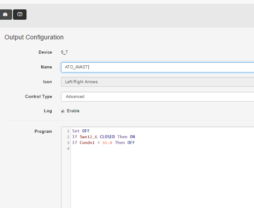
Task: Click the value 31.0 in the program
Action: [x=107, y=143]
